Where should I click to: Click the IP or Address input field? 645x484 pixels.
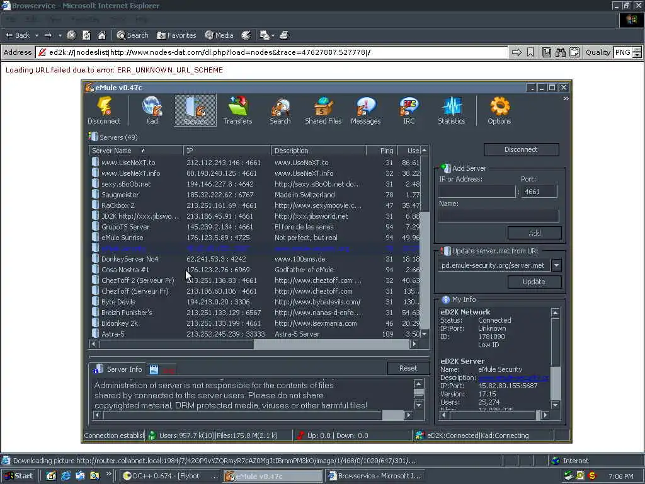[x=477, y=192]
